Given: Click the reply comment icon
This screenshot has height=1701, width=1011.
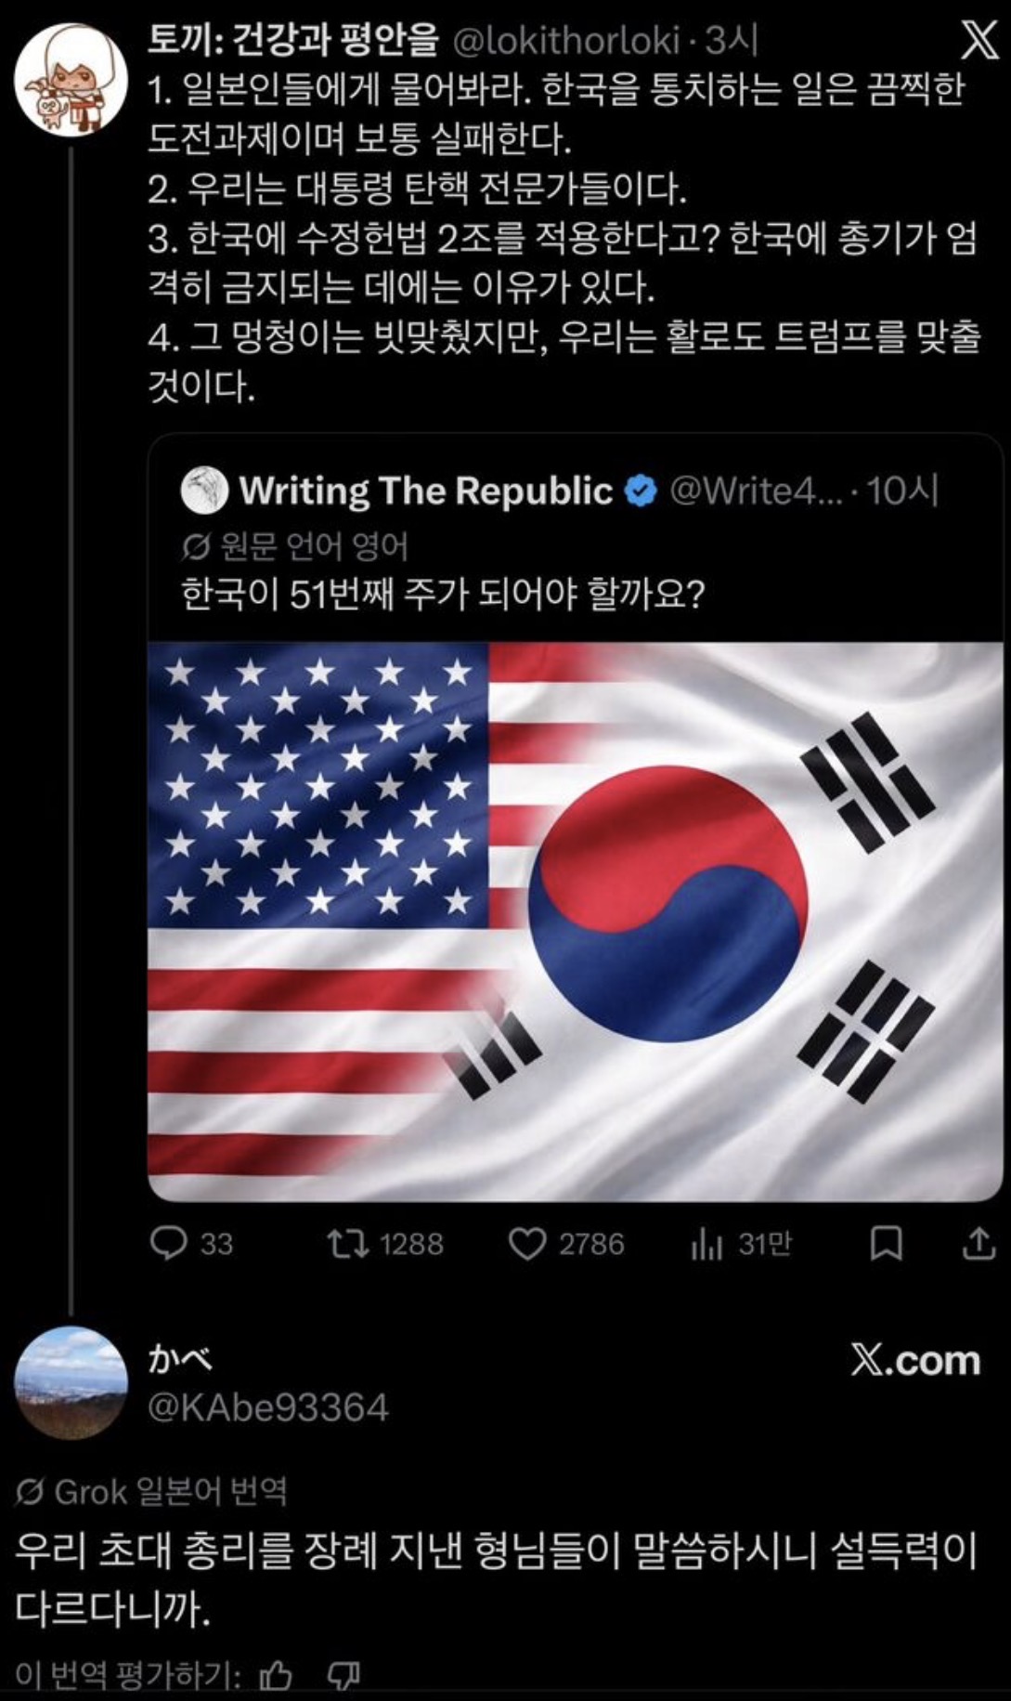Looking at the screenshot, I should coord(168,1244).
